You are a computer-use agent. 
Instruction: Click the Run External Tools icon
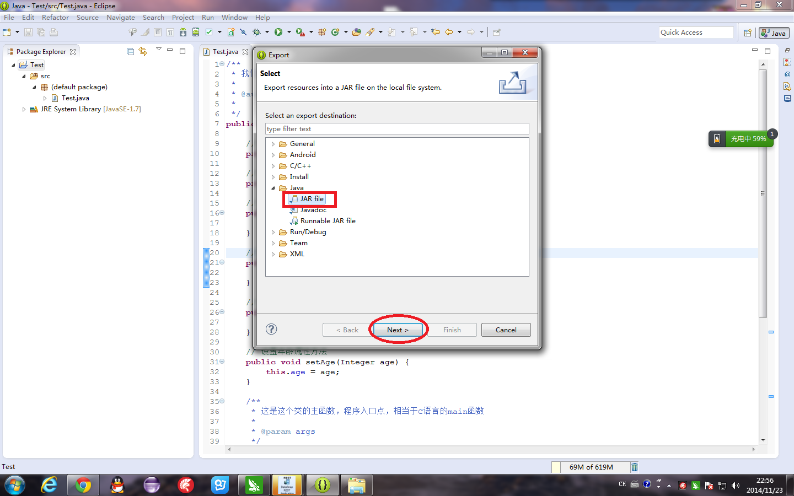click(300, 32)
